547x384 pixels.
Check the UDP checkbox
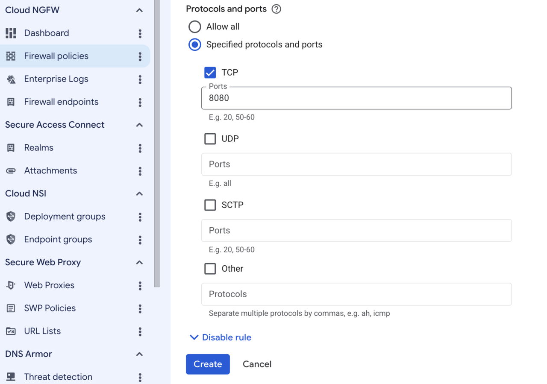pos(210,139)
